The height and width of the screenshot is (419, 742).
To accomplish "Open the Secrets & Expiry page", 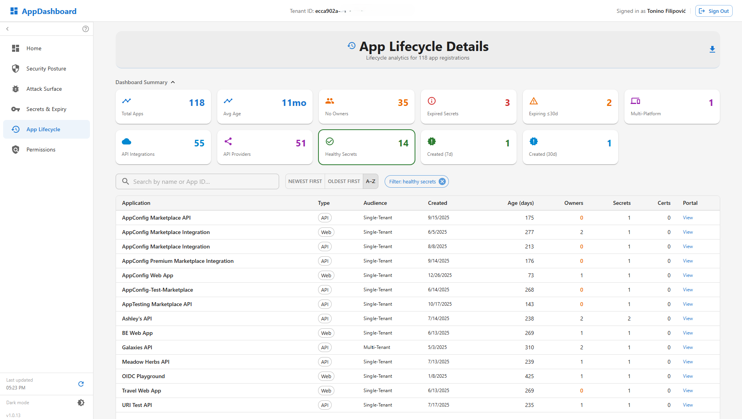I will tap(46, 109).
